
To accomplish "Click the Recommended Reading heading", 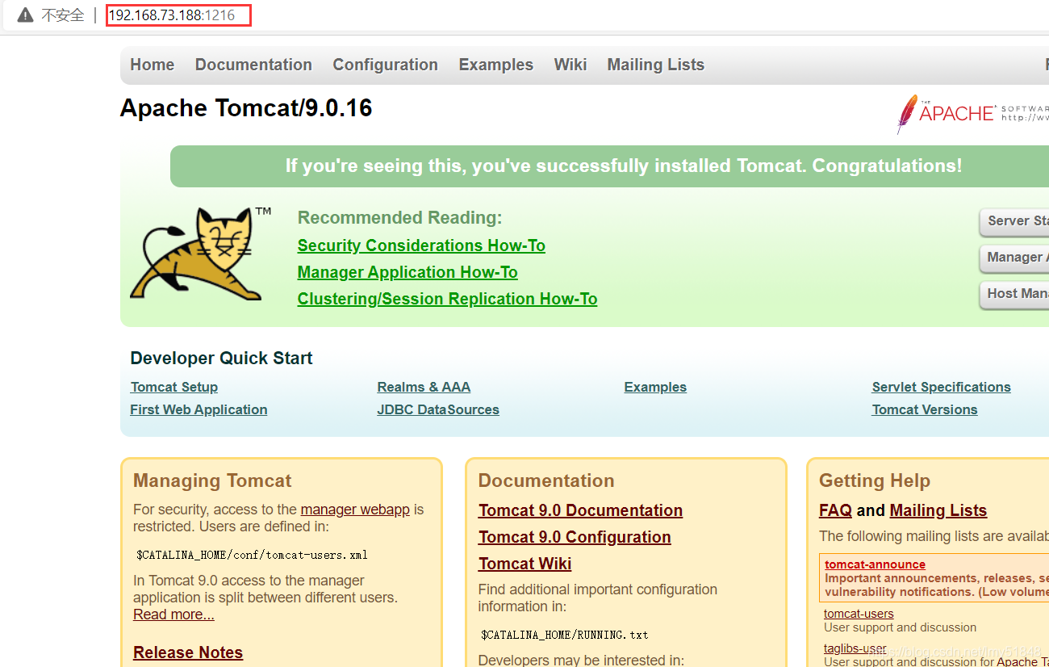I will [x=399, y=217].
